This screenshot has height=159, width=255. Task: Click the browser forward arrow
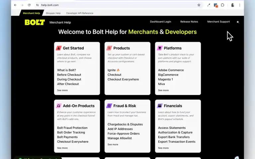click(x=22, y=5)
